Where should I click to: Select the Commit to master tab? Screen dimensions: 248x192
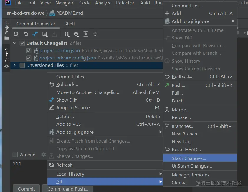pyautogui.click(x=36, y=24)
